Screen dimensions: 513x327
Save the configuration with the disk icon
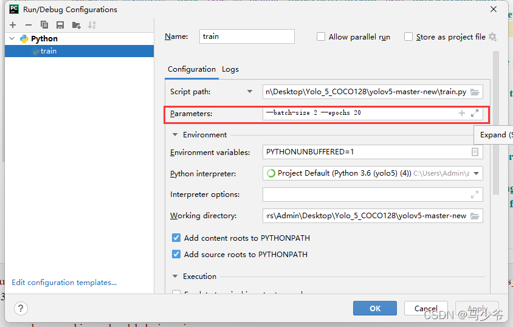(x=60, y=25)
